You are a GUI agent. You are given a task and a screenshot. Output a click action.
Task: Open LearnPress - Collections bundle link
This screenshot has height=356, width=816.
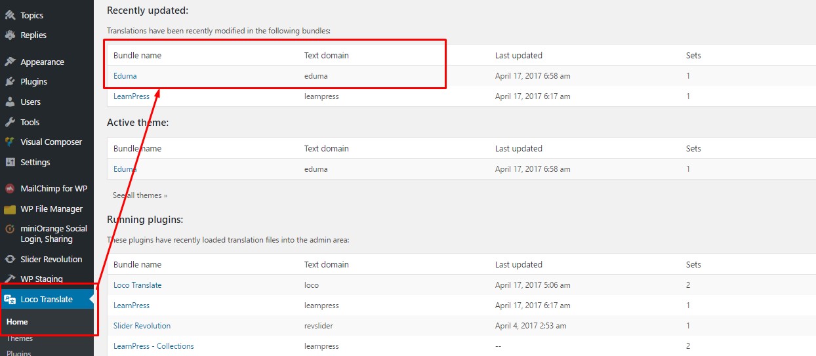(153, 346)
